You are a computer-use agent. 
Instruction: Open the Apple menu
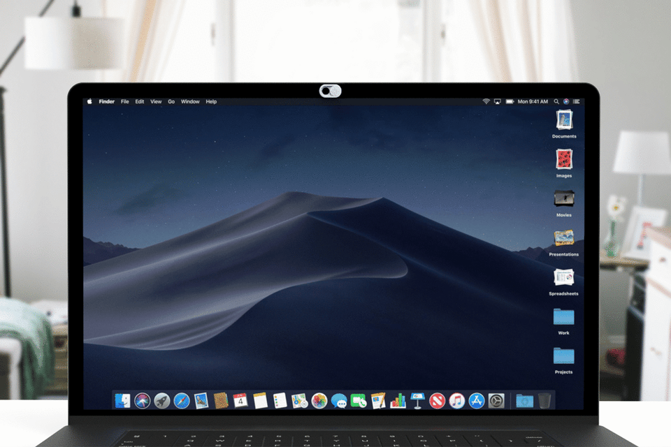point(89,101)
